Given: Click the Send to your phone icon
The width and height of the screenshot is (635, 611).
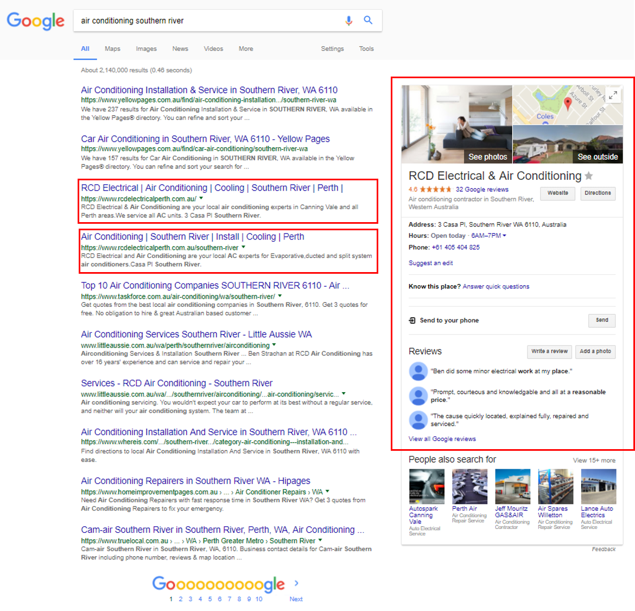Looking at the screenshot, I should click(412, 320).
